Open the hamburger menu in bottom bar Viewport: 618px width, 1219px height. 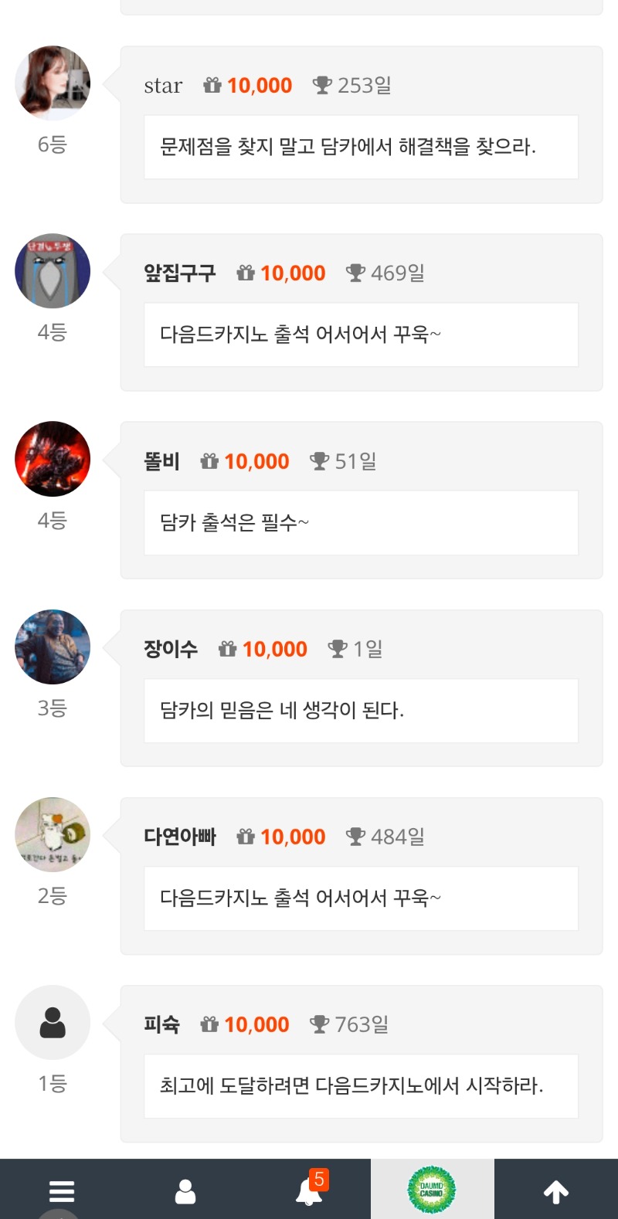(x=62, y=1190)
